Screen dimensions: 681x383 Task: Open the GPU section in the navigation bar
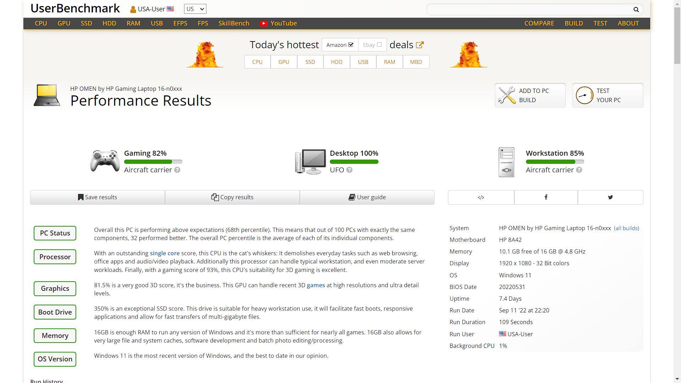64,23
